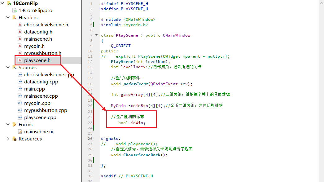The width and height of the screenshot is (324, 182).
Task: Open main.cpp source file
Action: 34,89
